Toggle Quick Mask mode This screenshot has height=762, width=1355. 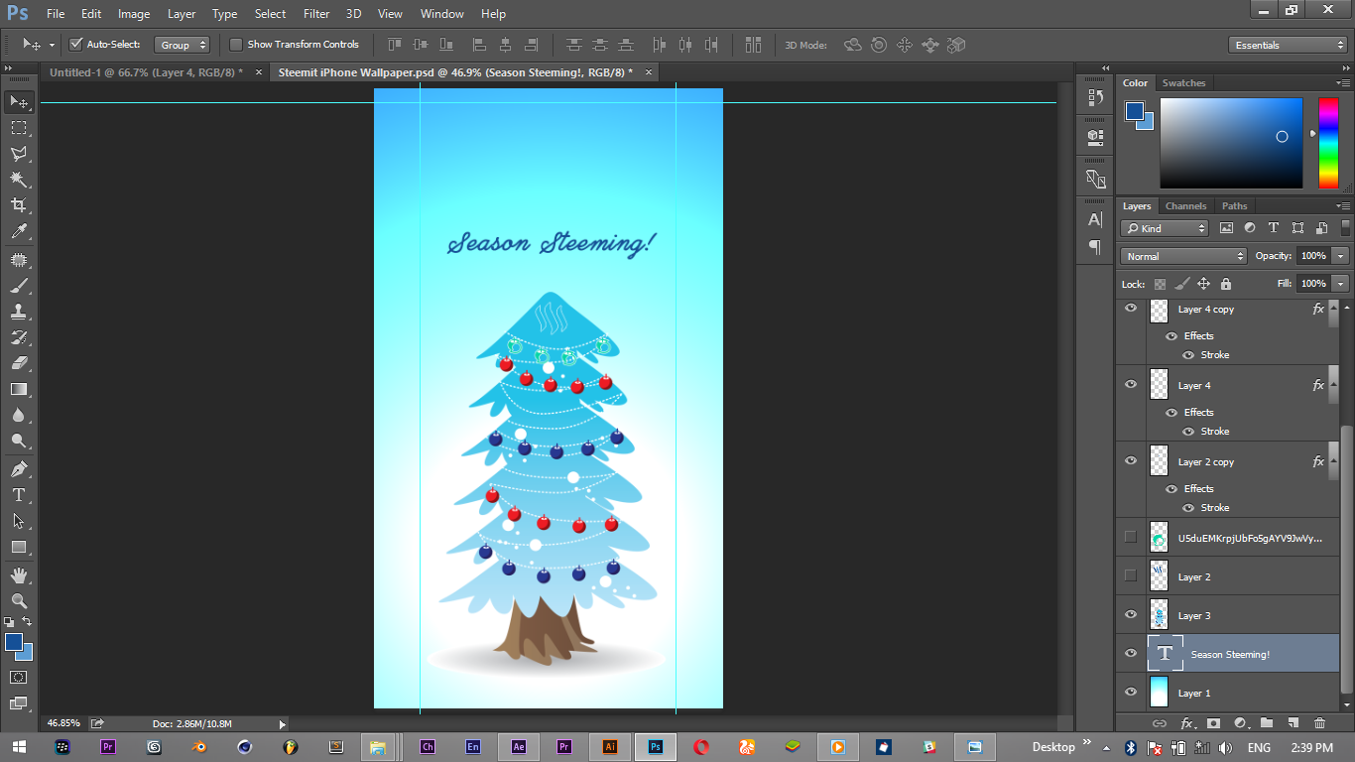(x=19, y=677)
